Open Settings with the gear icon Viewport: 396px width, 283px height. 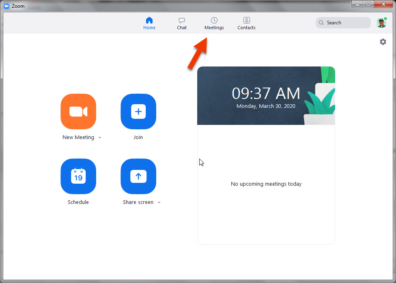(x=383, y=42)
